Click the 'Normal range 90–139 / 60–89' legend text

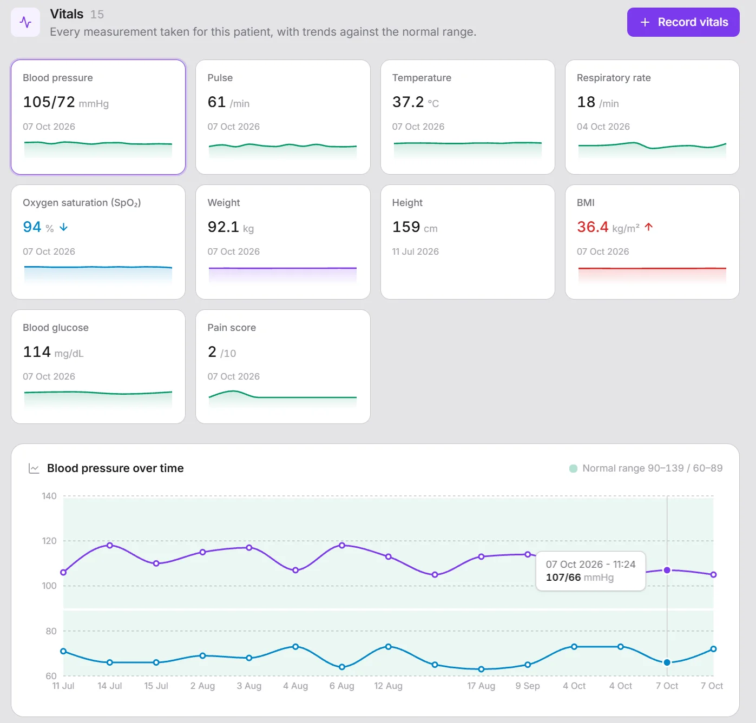(653, 468)
